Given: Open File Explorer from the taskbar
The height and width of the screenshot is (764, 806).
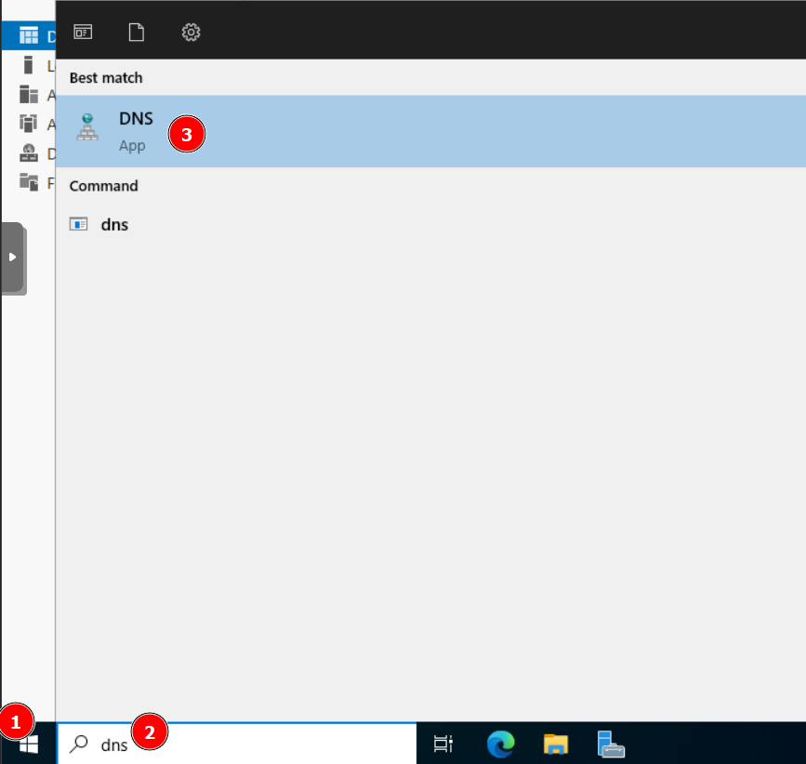Looking at the screenshot, I should pos(556,744).
